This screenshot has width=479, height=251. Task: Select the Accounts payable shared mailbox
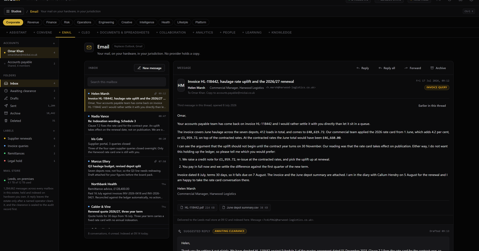(29, 64)
